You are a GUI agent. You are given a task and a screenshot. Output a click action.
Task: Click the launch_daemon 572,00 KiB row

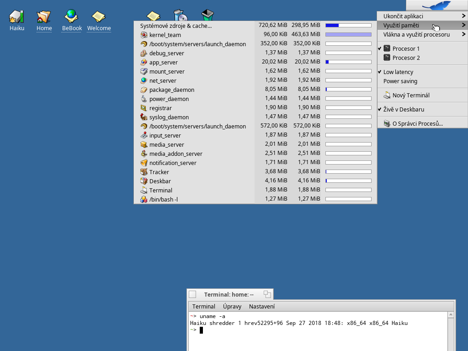pos(255,126)
